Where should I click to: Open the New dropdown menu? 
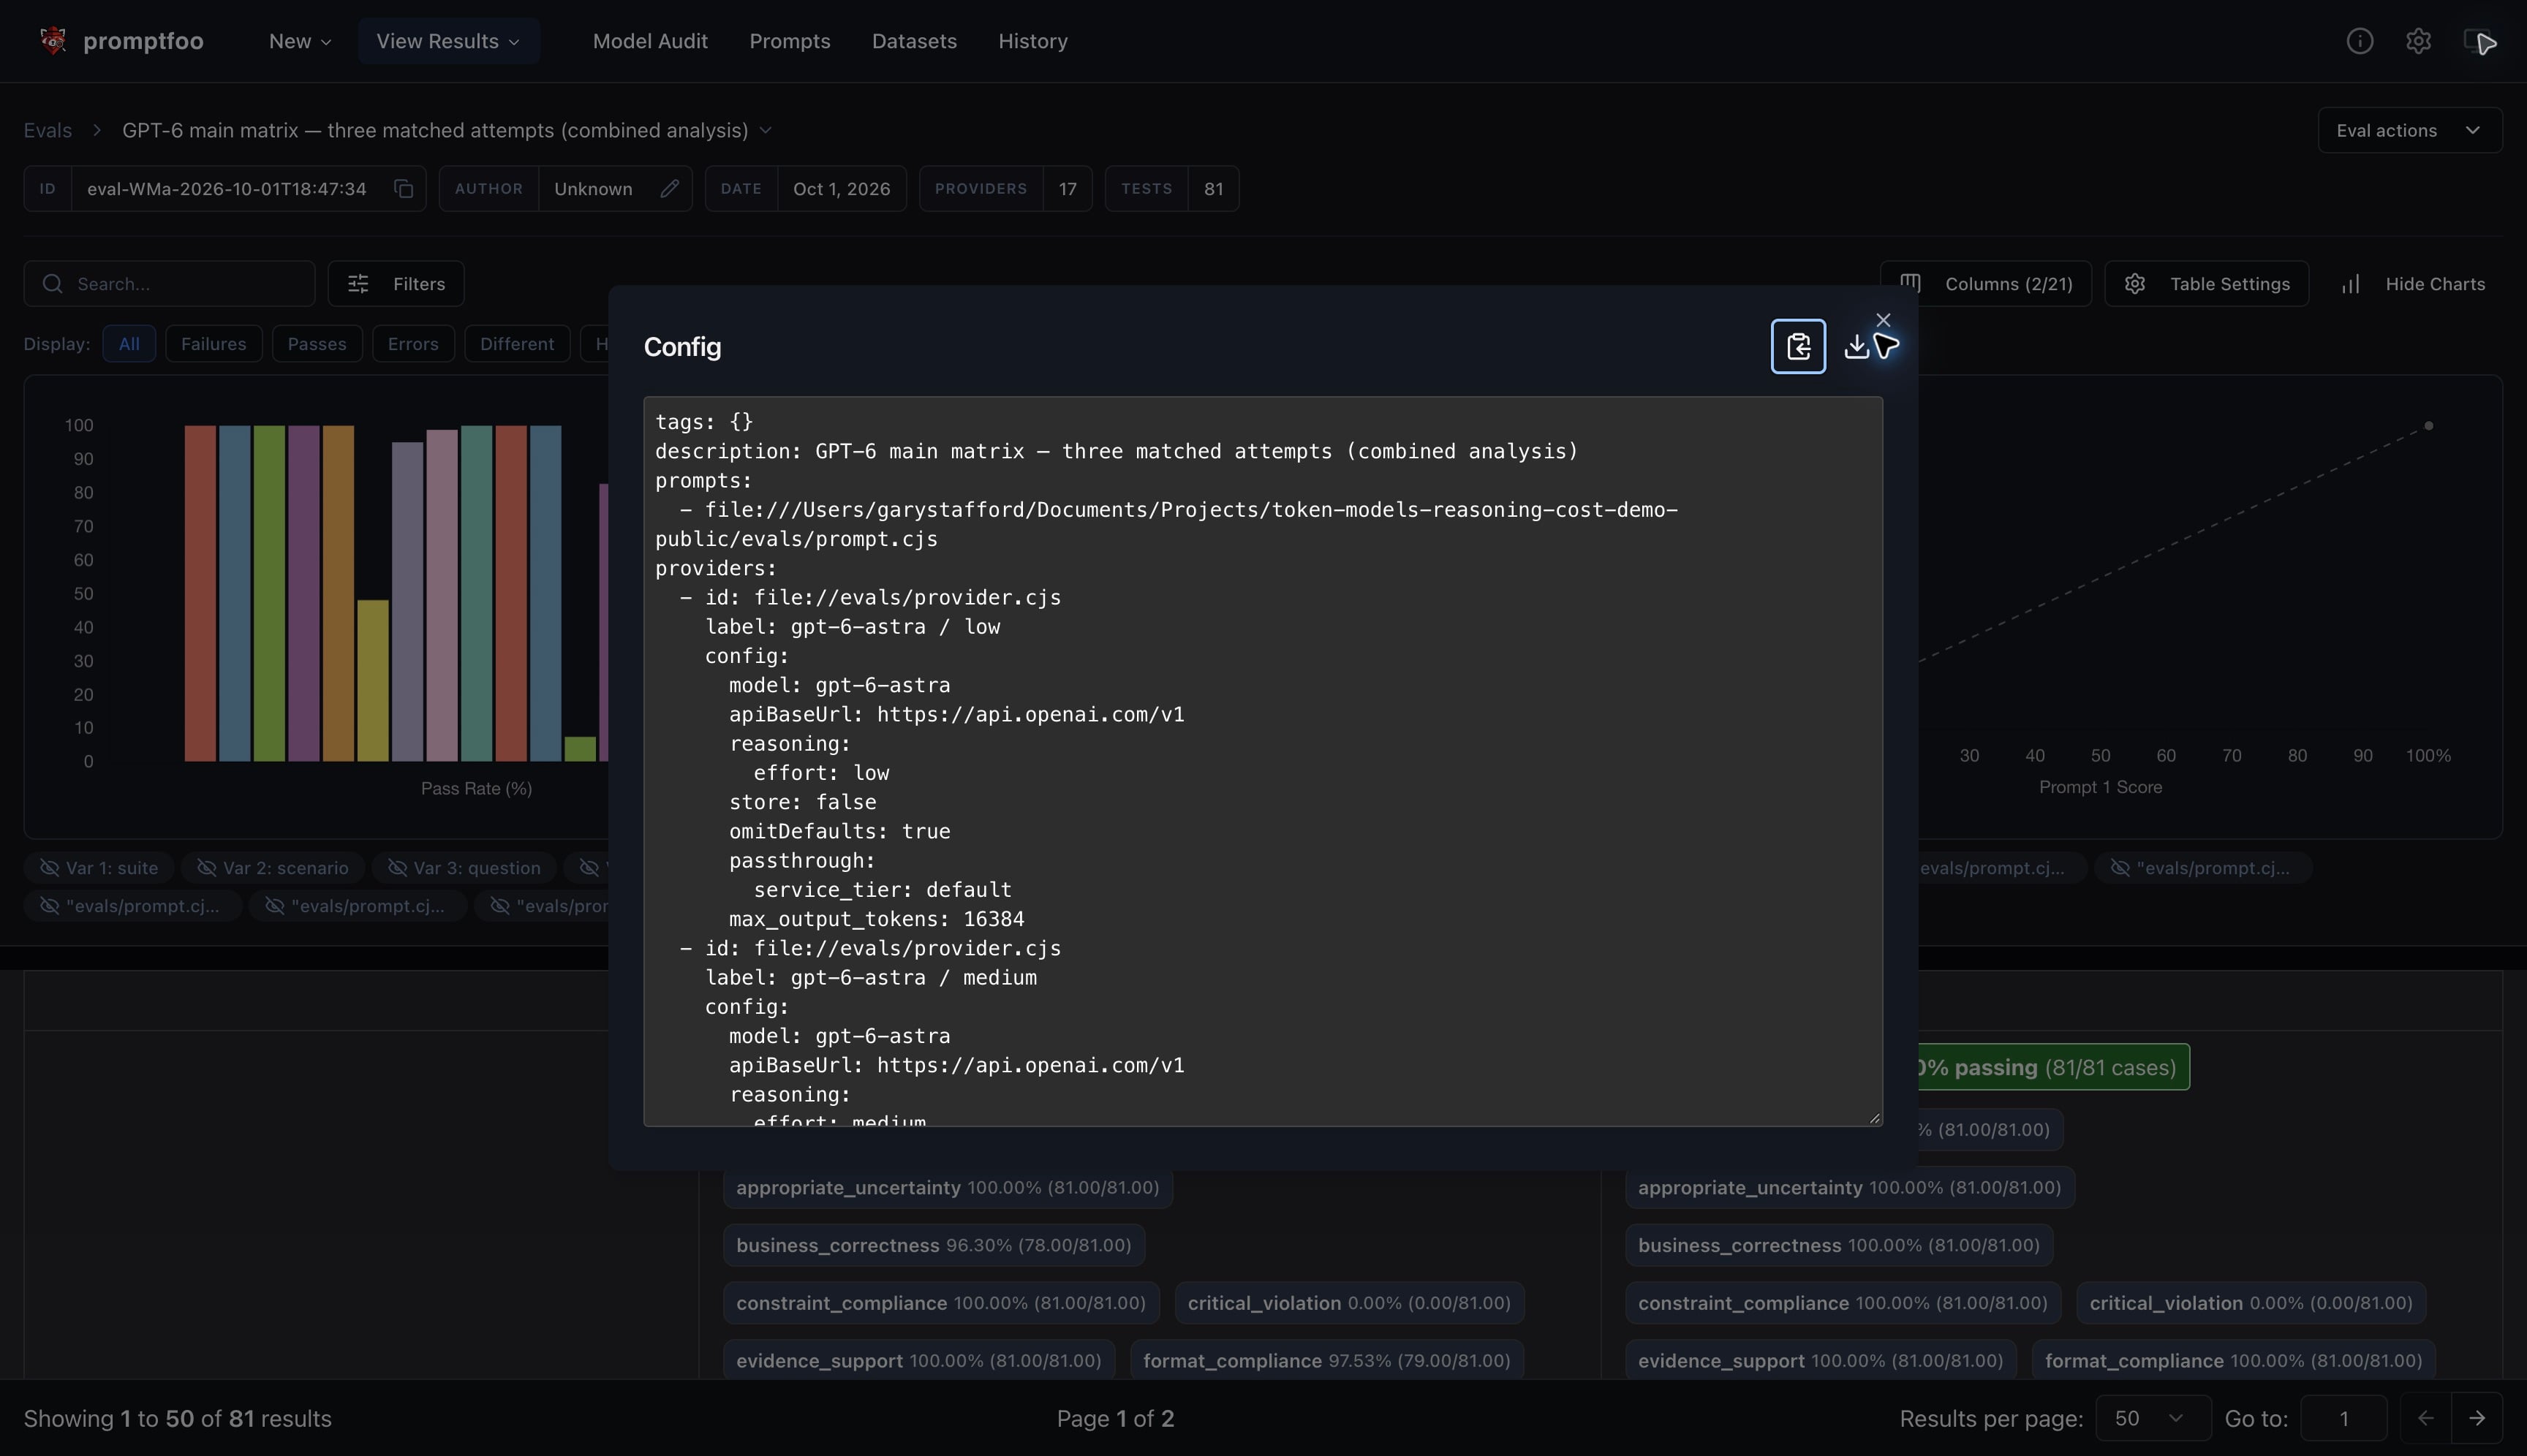click(299, 41)
